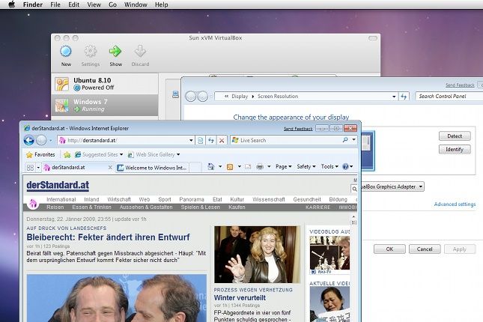Click Live Search magnifier icon
483x322 pixels.
pos(345,140)
